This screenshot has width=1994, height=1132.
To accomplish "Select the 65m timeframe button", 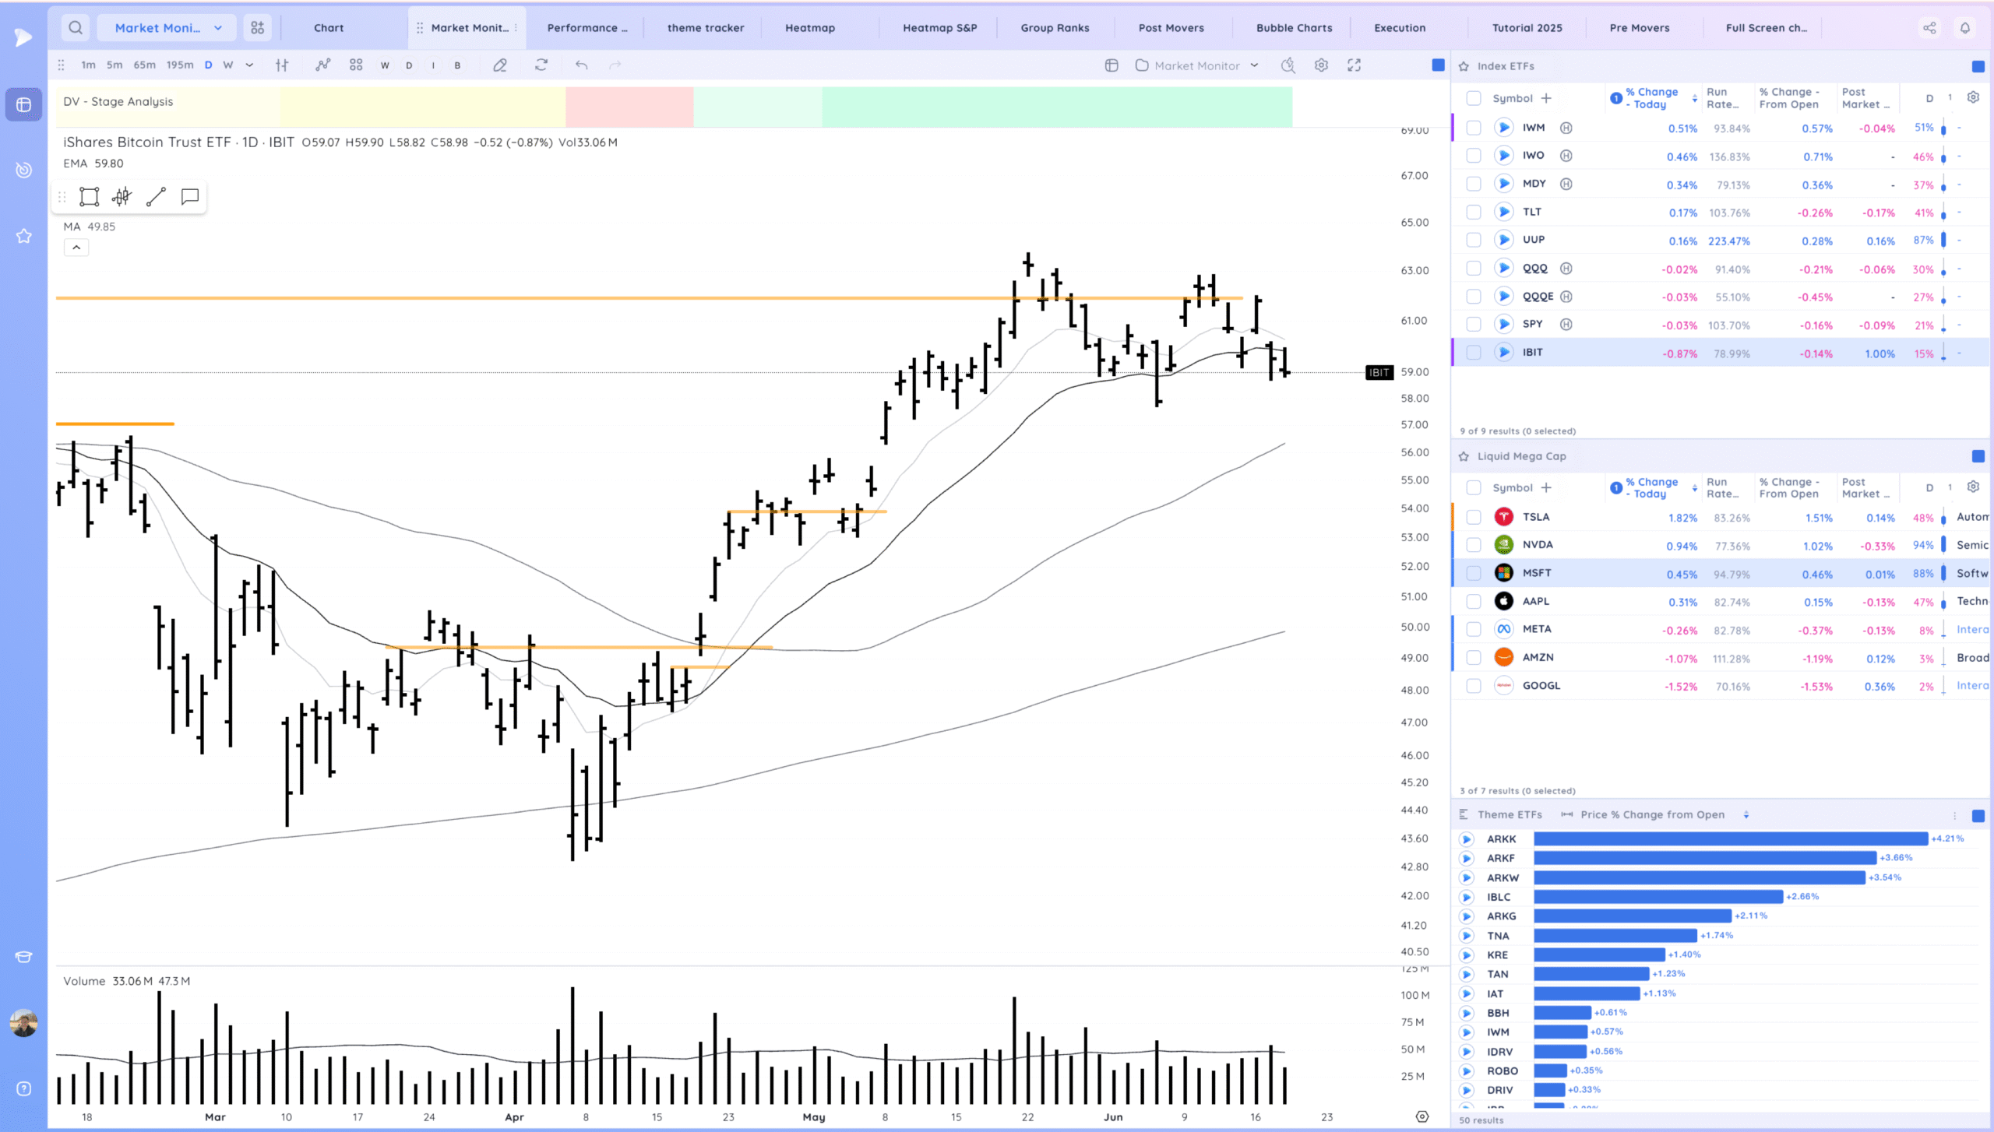I will tap(144, 65).
